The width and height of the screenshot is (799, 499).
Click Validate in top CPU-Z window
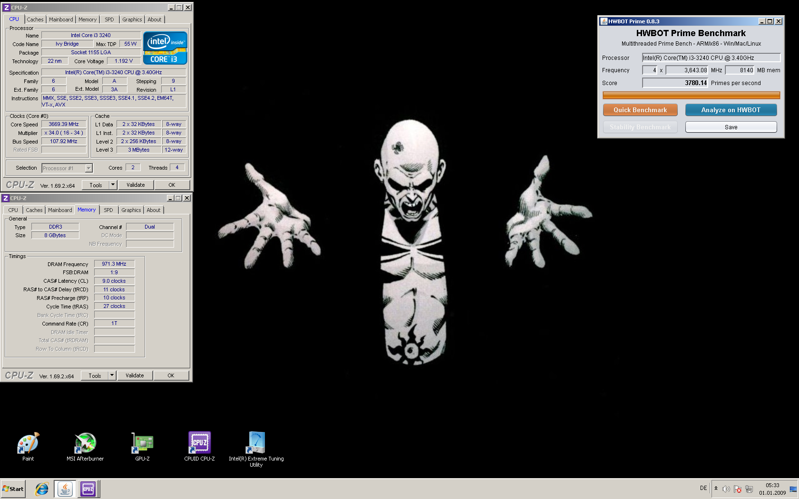tap(136, 185)
